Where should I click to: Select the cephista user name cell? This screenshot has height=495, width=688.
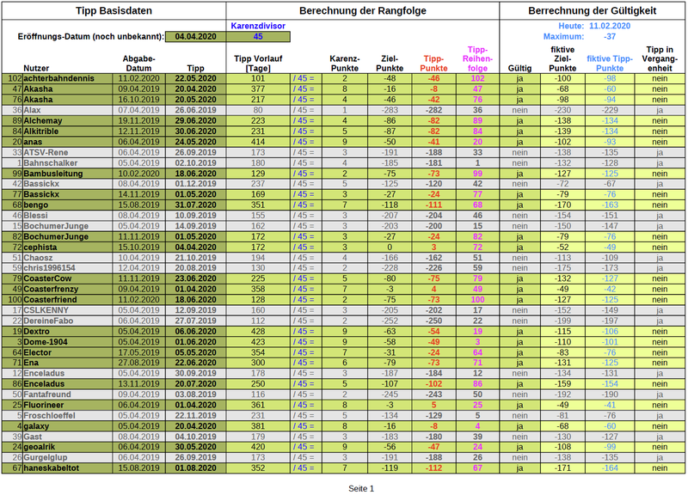[x=68, y=247]
